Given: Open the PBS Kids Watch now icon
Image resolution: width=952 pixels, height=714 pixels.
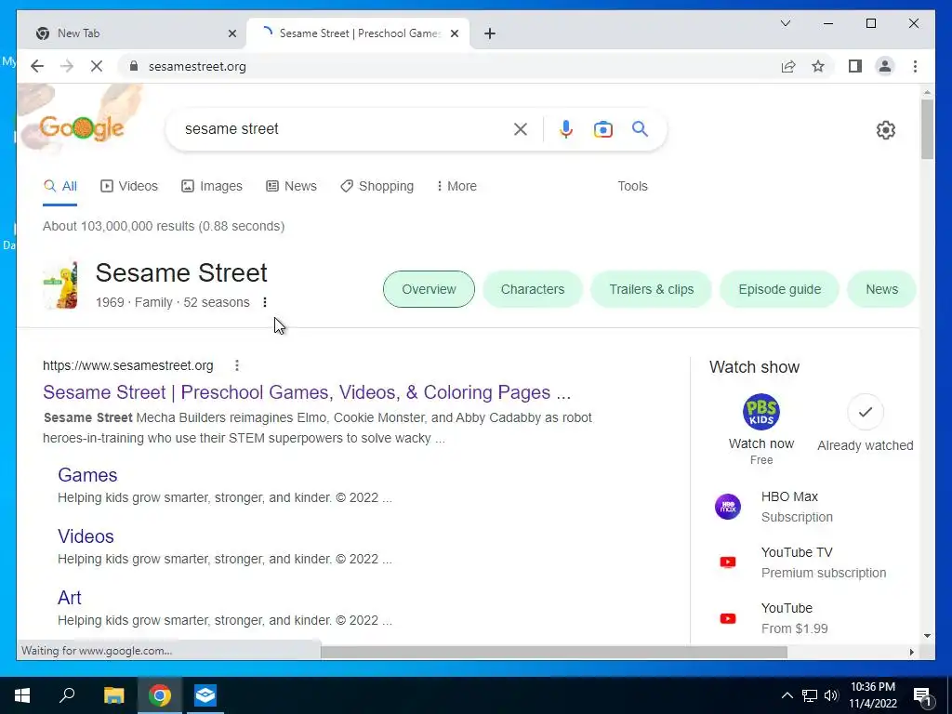Looking at the screenshot, I should point(761,412).
